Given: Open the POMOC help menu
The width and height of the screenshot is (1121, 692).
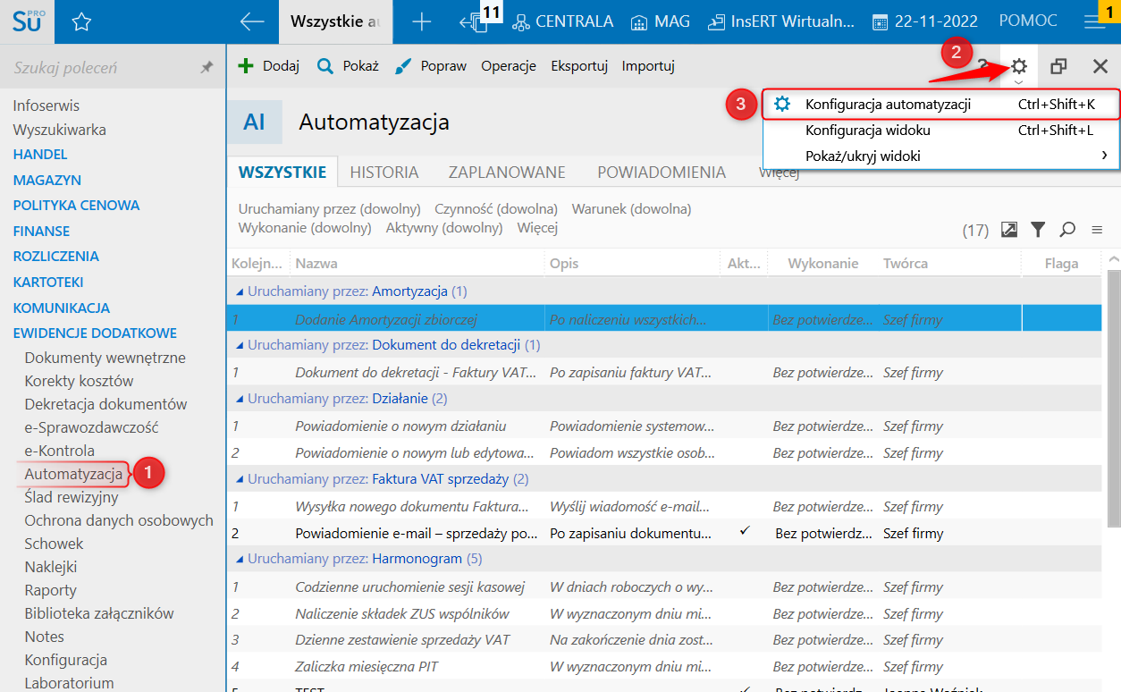Looking at the screenshot, I should (1029, 21).
